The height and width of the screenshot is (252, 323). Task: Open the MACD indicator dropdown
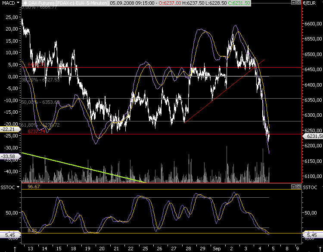(18, 3)
